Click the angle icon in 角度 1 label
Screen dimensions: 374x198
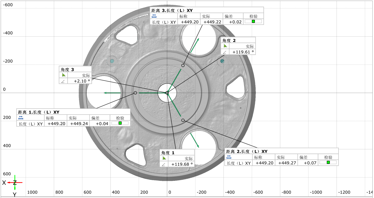(x=164, y=158)
